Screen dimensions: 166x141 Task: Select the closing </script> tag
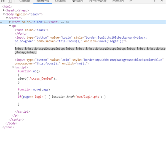pyautogui.click(x=22, y=112)
